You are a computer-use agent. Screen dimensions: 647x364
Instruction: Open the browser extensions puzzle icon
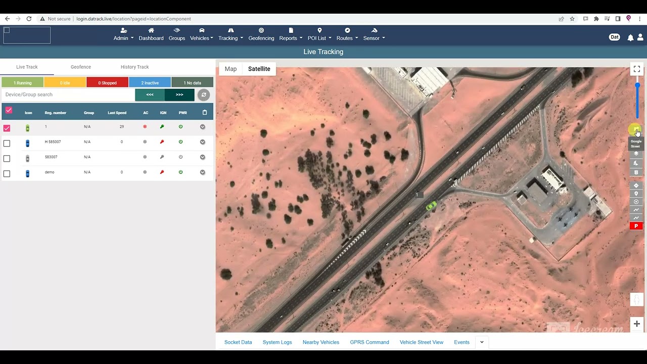(596, 19)
